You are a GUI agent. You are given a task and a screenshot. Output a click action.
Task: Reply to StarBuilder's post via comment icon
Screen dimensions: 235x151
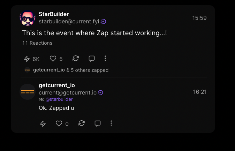(x=91, y=59)
